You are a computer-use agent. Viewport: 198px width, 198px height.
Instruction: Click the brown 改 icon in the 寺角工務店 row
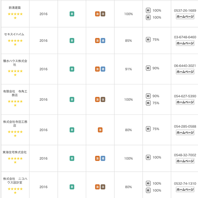tap(103, 99)
